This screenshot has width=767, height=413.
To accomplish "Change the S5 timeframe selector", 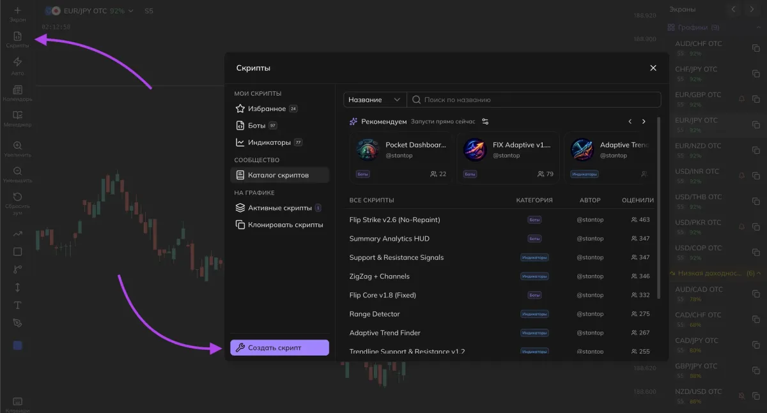I will [149, 11].
